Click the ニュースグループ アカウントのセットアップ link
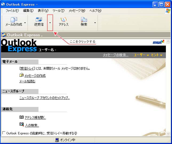Screen dimensions: 172x144 (x=45, y=98)
